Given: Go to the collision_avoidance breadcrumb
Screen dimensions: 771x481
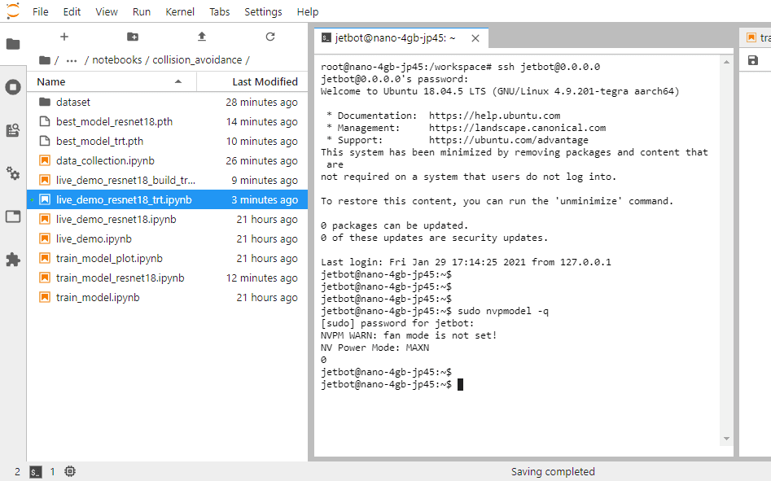Looking at the screenshot, I should point(197,60).
